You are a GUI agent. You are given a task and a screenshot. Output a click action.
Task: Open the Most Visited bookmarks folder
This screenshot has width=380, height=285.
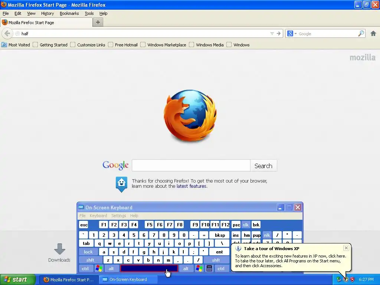point(16,45)
